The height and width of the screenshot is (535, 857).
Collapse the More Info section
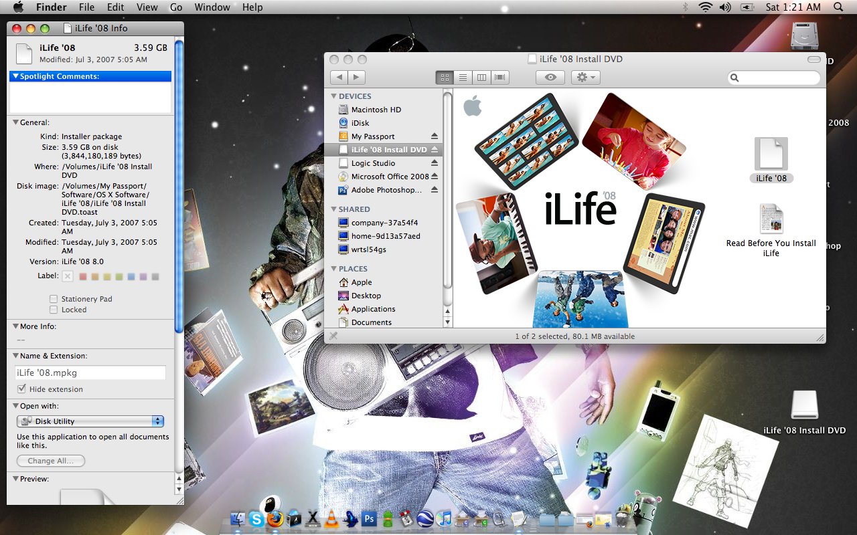coord(15,326)
